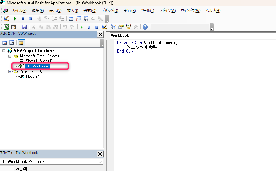The width and height of the screenshot is (276, 171).
Task: Click the Break button in the Standard toolbar
Action: point(89,27)
